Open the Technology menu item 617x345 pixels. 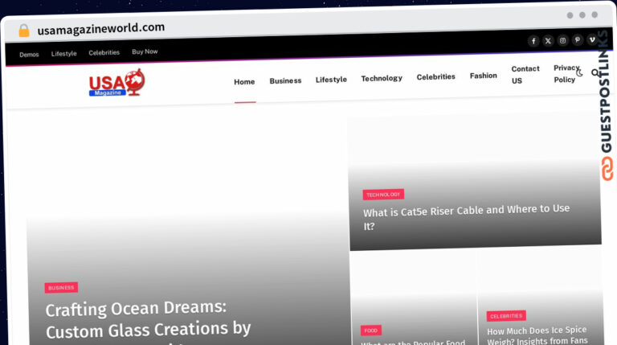point(382,78)
